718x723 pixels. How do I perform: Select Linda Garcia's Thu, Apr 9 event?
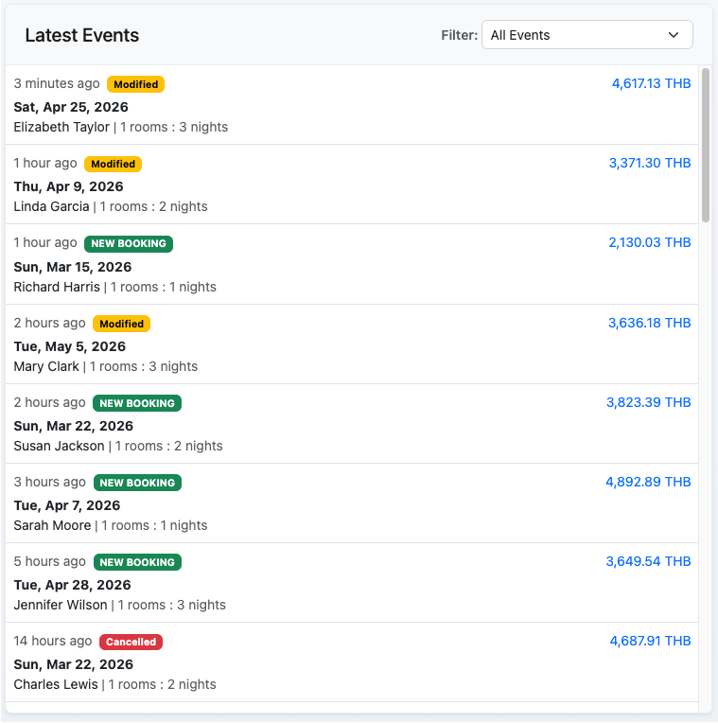(68, 186)
